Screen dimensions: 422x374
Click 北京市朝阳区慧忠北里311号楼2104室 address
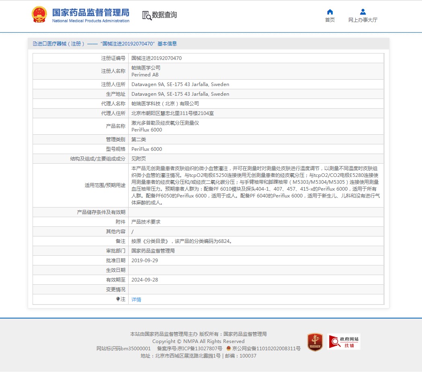tap(172, 113)
